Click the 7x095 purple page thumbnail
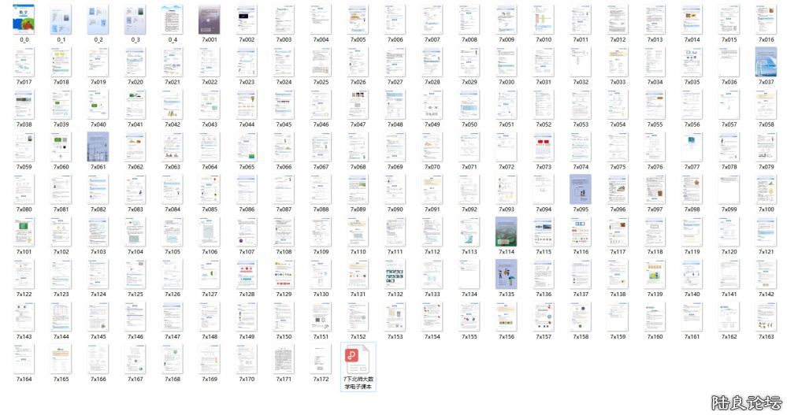 (x=581, y=189)
